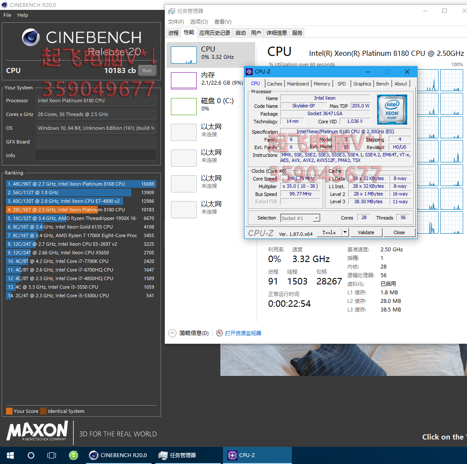Open Resource Monitor icon in Task Manager
The height and width of the screenshot is (464, 467).
pos(220,333)
